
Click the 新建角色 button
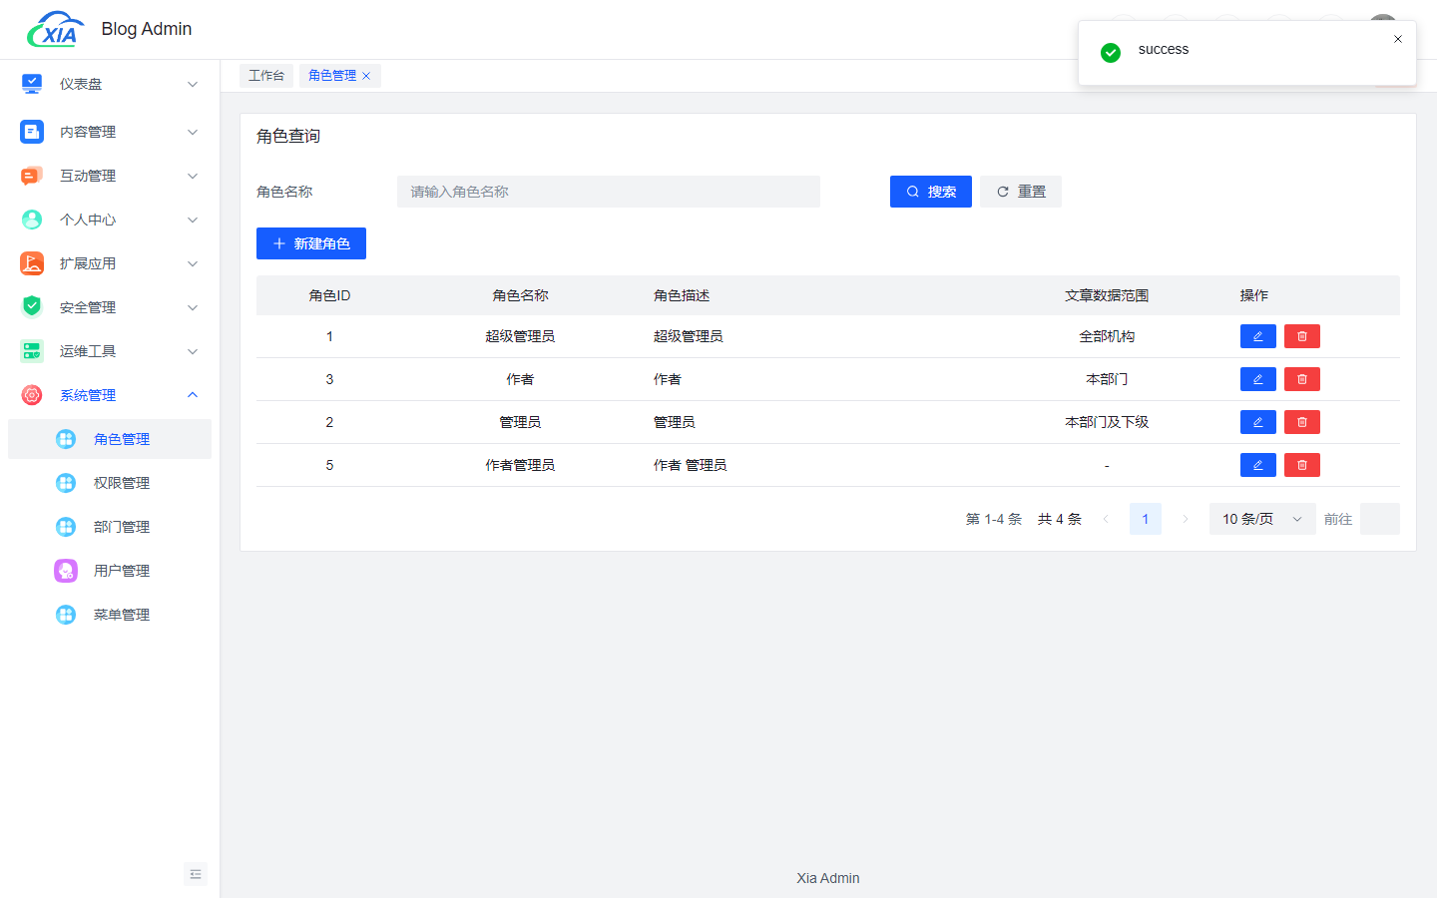coord(311,243)
